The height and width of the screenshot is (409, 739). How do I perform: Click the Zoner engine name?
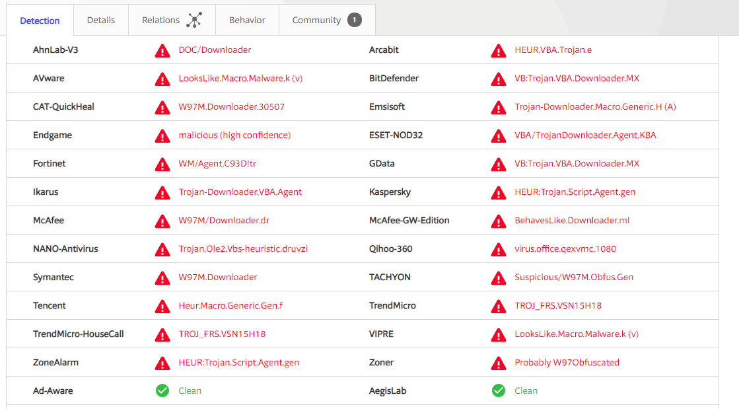(381, 362)
